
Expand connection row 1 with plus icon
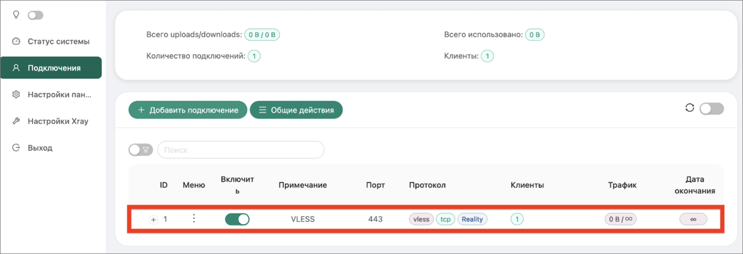coord(153,220)
